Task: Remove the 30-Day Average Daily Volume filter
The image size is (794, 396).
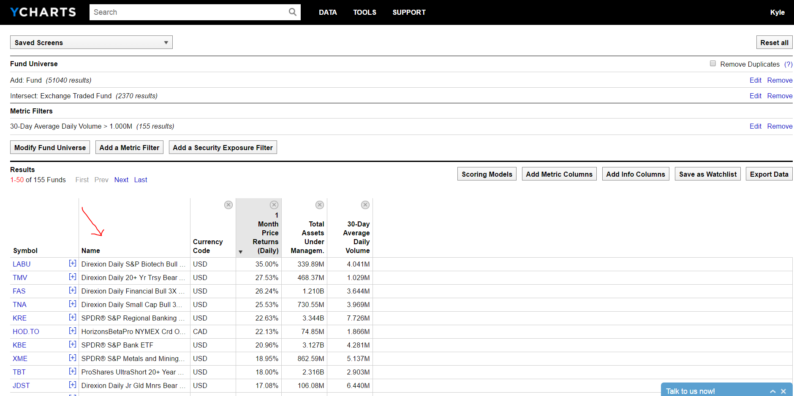Action: point(780,126)
